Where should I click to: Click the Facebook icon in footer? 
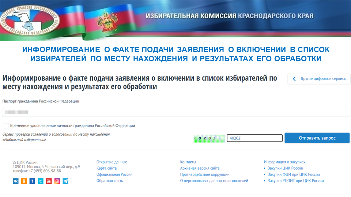point(32,181)
